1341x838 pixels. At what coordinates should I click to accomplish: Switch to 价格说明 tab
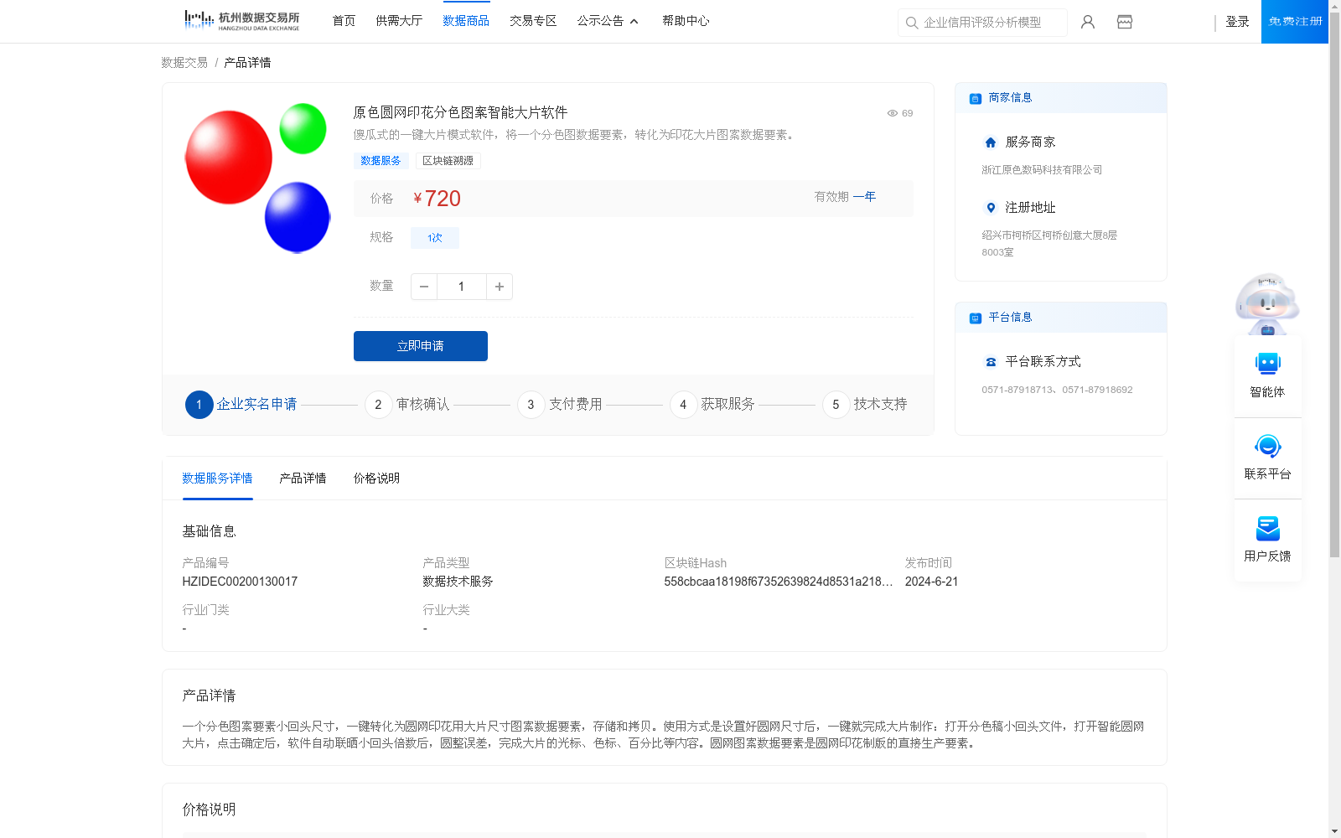point(376,478)
